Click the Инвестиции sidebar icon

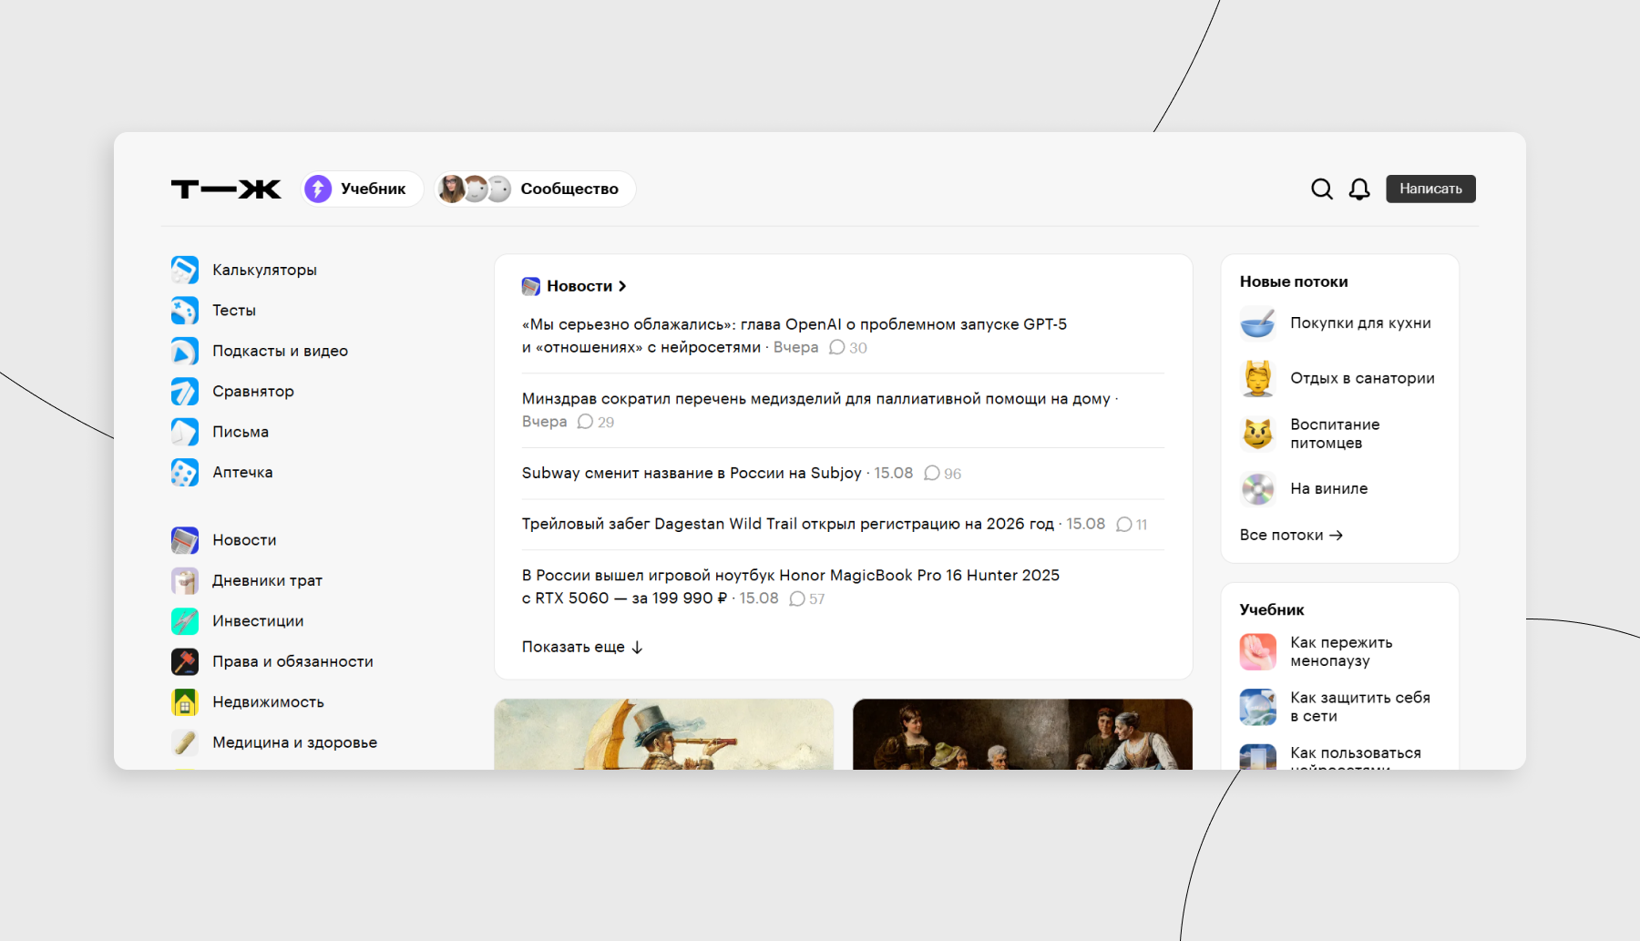[x=185, y=621]
